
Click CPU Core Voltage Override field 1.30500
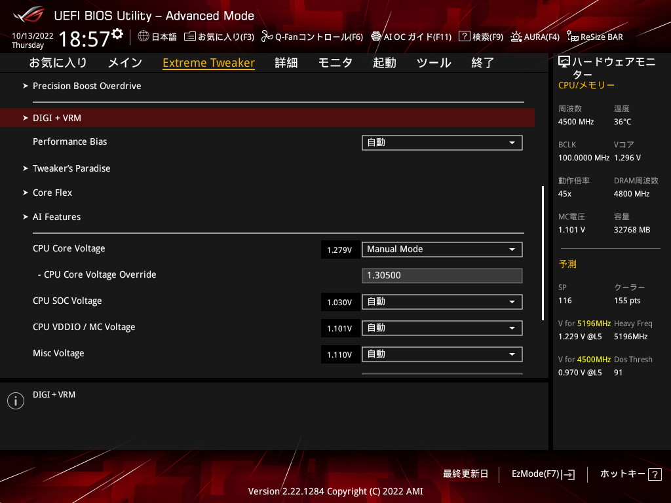[x=442, y=276]
